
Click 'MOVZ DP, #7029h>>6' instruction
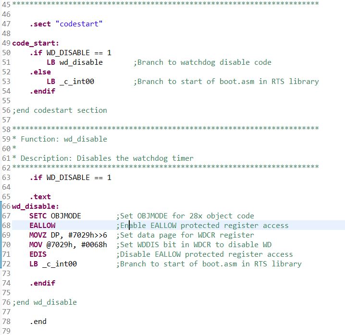(x=68, y=235)
